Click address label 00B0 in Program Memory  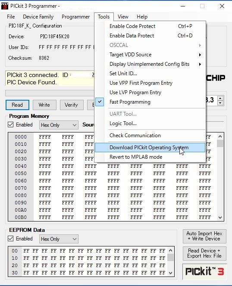click(21, 217)
